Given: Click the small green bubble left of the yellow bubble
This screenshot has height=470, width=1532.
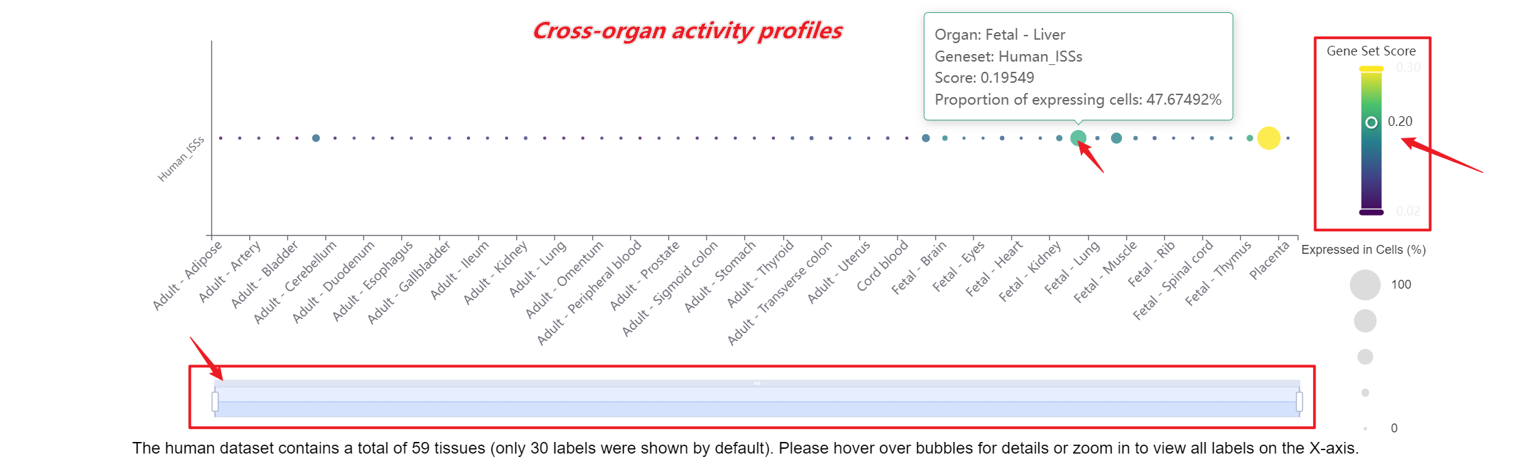Looking at the screenshot, I should coord(1250,138).
